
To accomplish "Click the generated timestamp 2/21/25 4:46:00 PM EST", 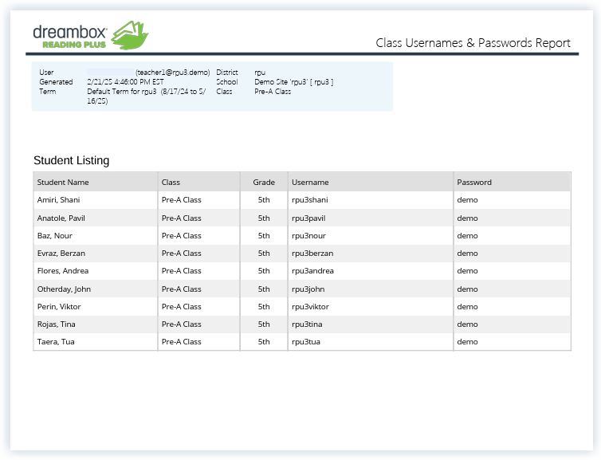I will coord(125,82).
